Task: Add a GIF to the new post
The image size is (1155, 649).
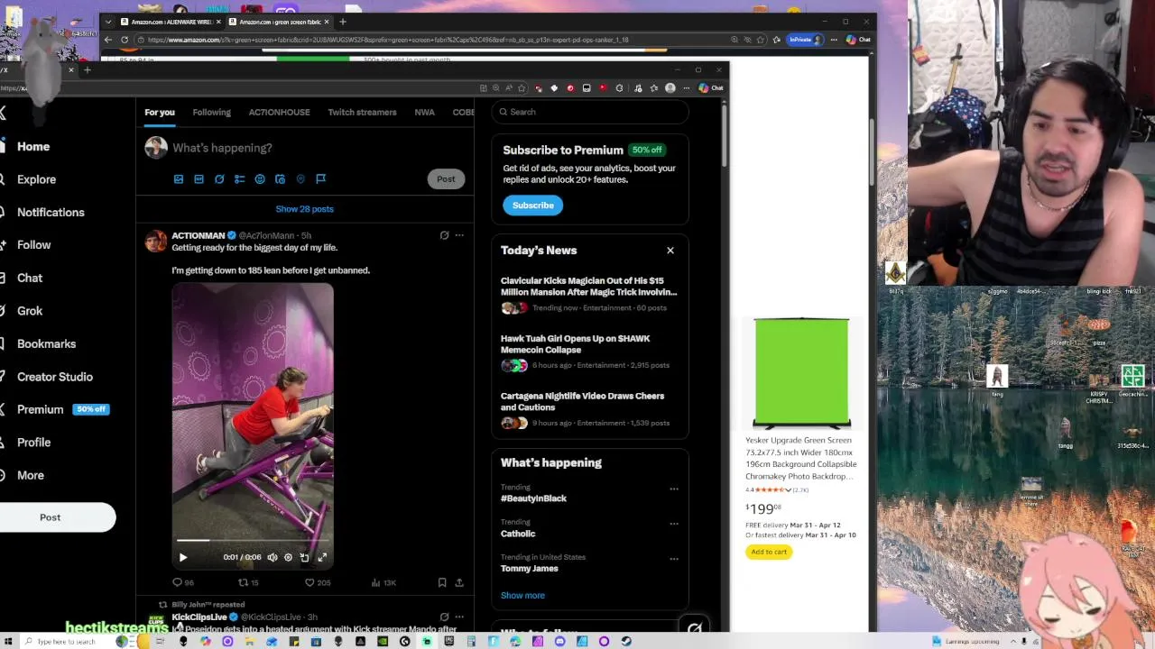Action: 199,179
